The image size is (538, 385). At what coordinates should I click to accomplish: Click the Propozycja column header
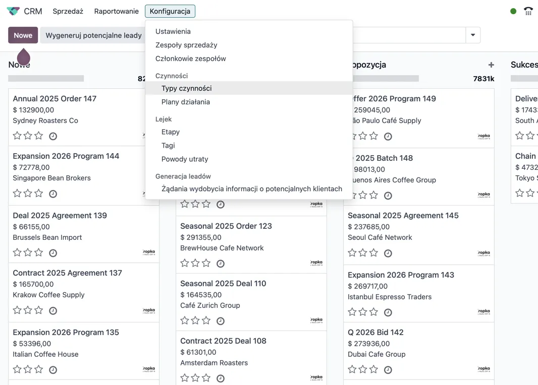click(x=369, y=65)
